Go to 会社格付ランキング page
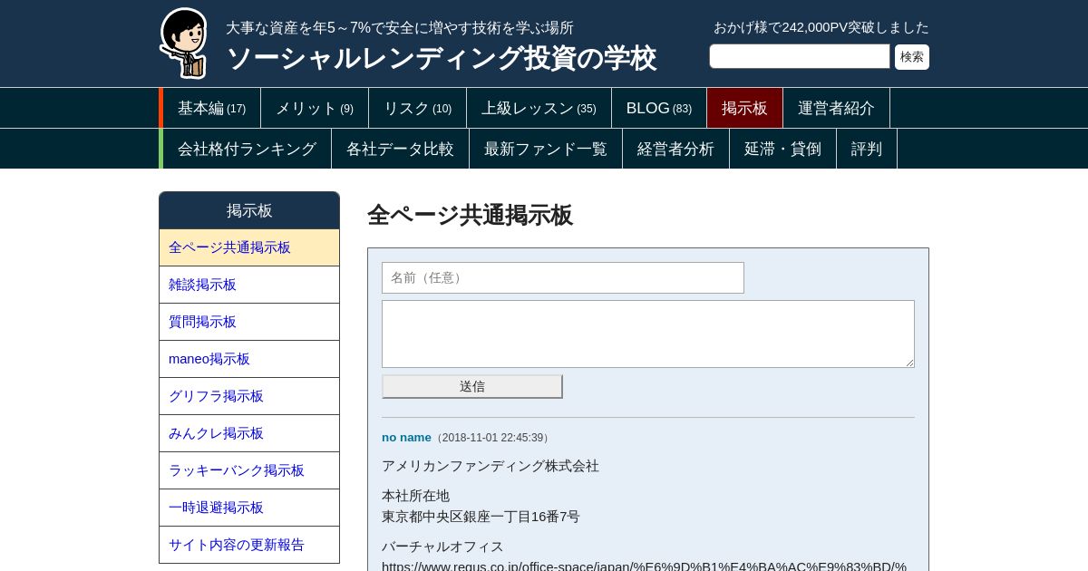The width and height of the screenshot is (1088, 571). coord(247,149)
